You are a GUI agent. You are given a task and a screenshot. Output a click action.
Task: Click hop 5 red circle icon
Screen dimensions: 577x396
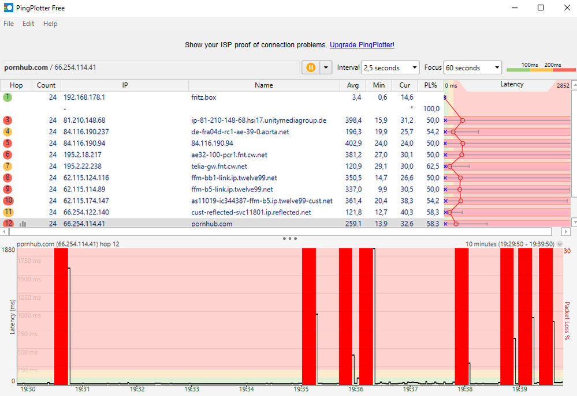click(8, 144)
